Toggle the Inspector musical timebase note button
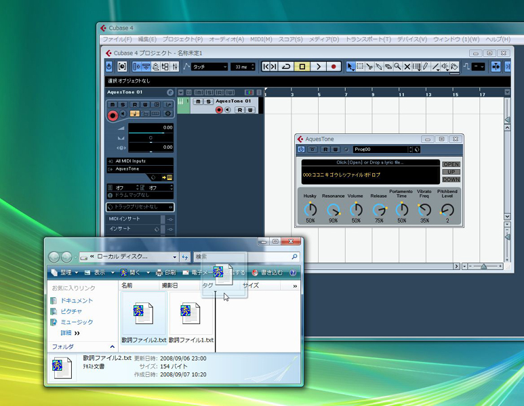 pos(134,114)
